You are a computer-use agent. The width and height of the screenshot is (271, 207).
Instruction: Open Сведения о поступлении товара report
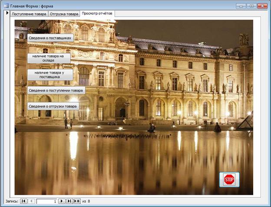[x=56, y=90]
